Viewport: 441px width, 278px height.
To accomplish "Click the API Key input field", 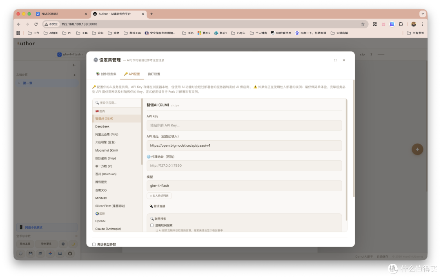I will (x=244, y=125).
